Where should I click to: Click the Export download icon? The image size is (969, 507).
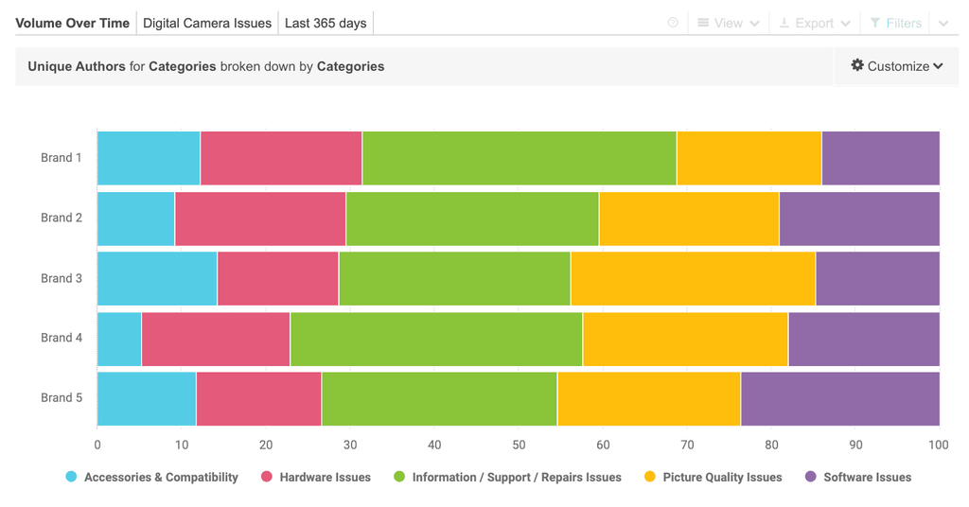click(784, 23)
